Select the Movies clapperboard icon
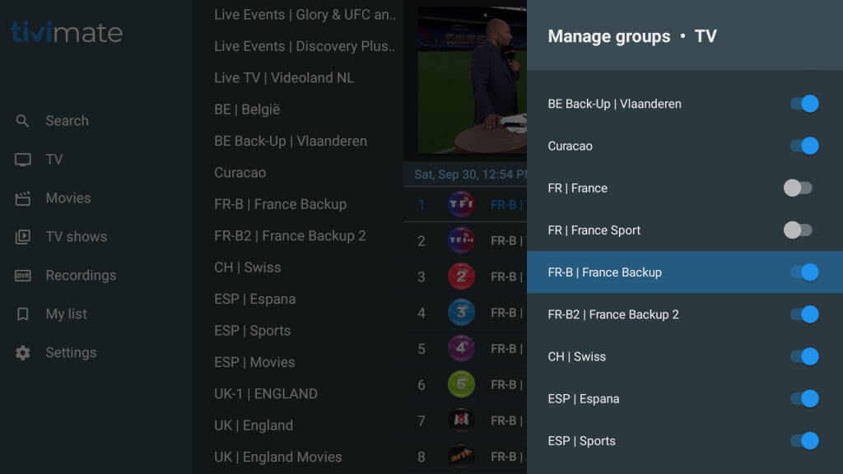The image size is (843, 474). tap(23, 198)
